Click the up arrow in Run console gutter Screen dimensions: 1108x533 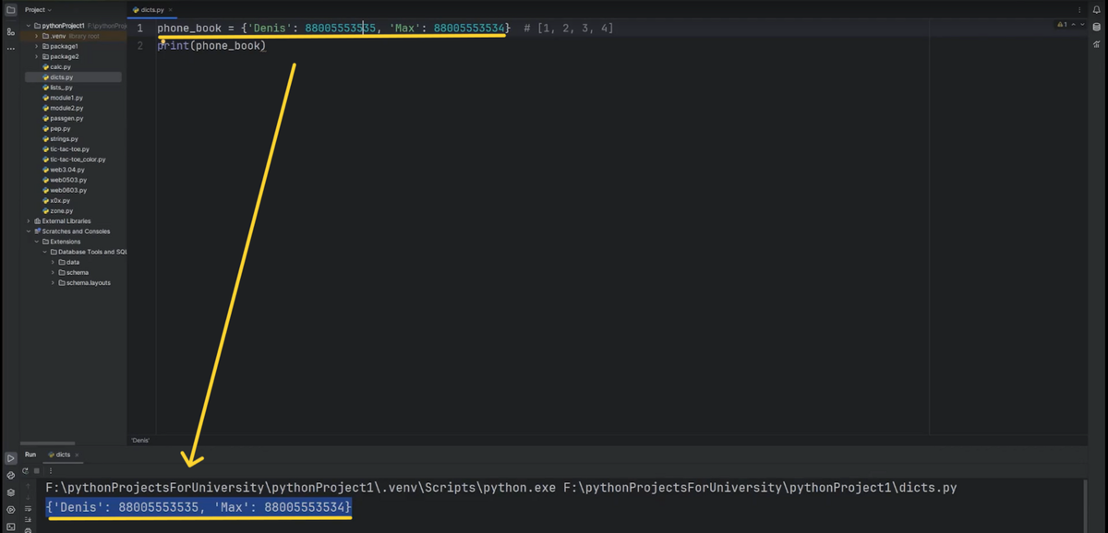[28, 487]
